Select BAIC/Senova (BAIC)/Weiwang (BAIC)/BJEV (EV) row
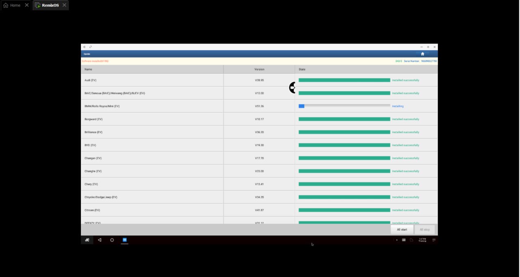The height and width of the screenshot is (277, 520). (115, 93)
